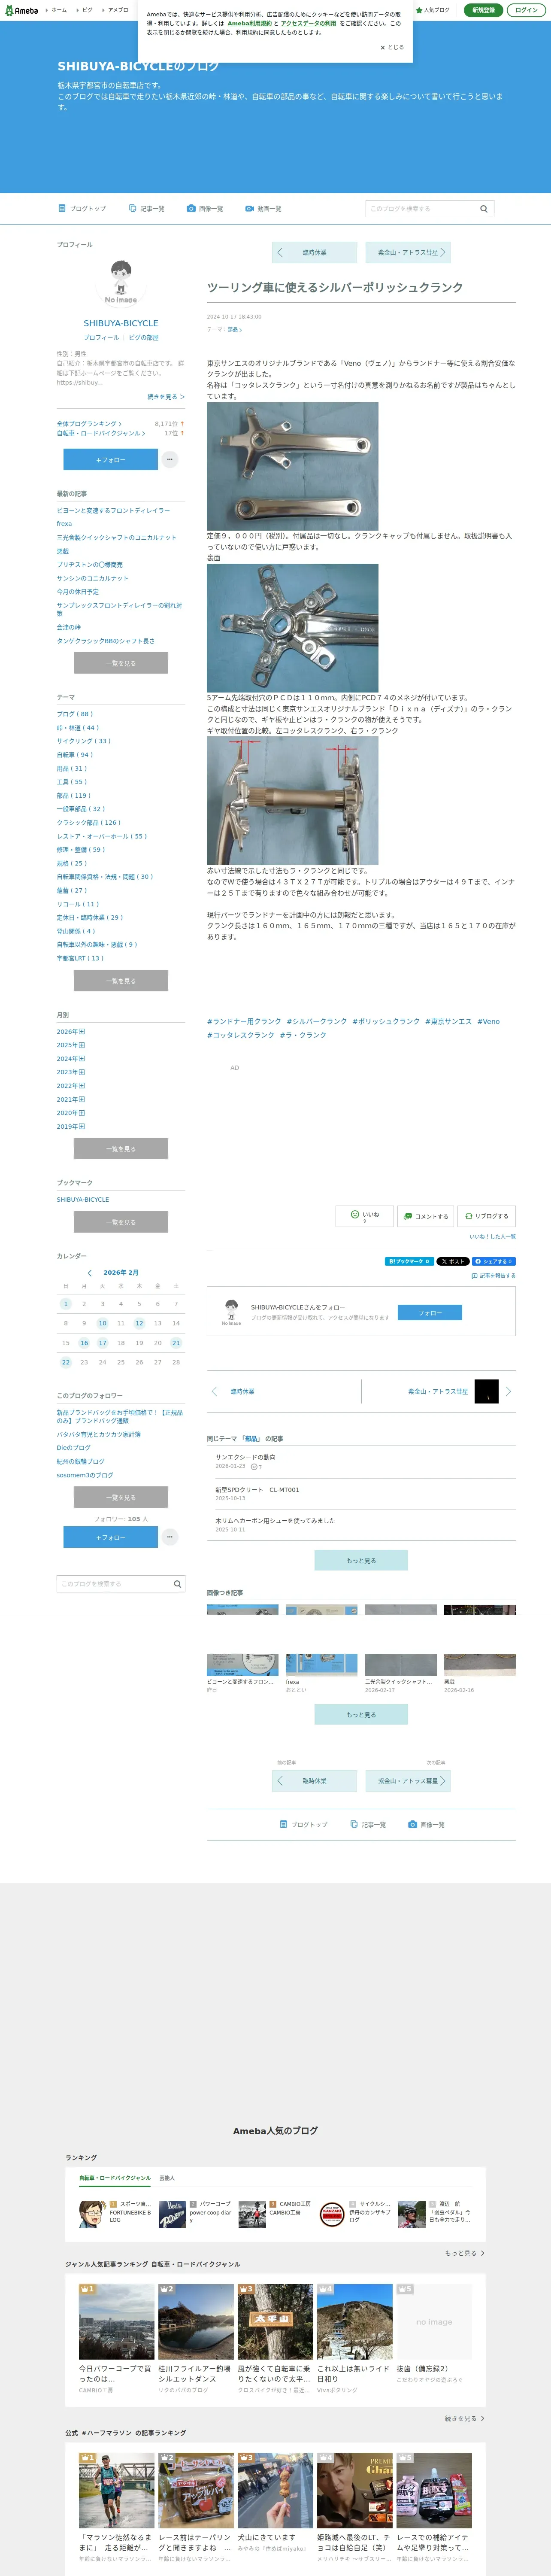Click the 新規登録 button
Image resolution: width=551 pixels, height=2576 pixels.
(x=483, y=10)
